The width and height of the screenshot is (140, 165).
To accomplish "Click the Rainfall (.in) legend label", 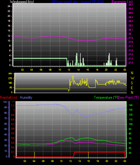I will coord(9,97).
